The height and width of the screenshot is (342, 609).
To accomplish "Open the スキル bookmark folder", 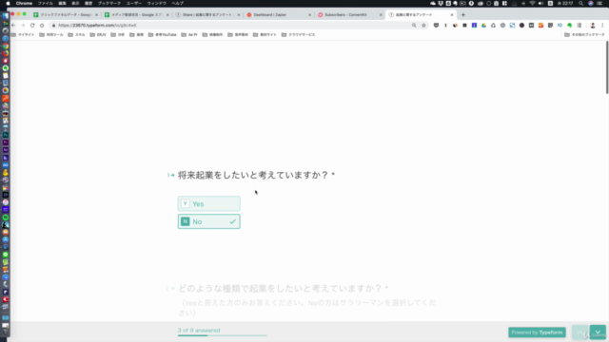I will coord(76,34).
